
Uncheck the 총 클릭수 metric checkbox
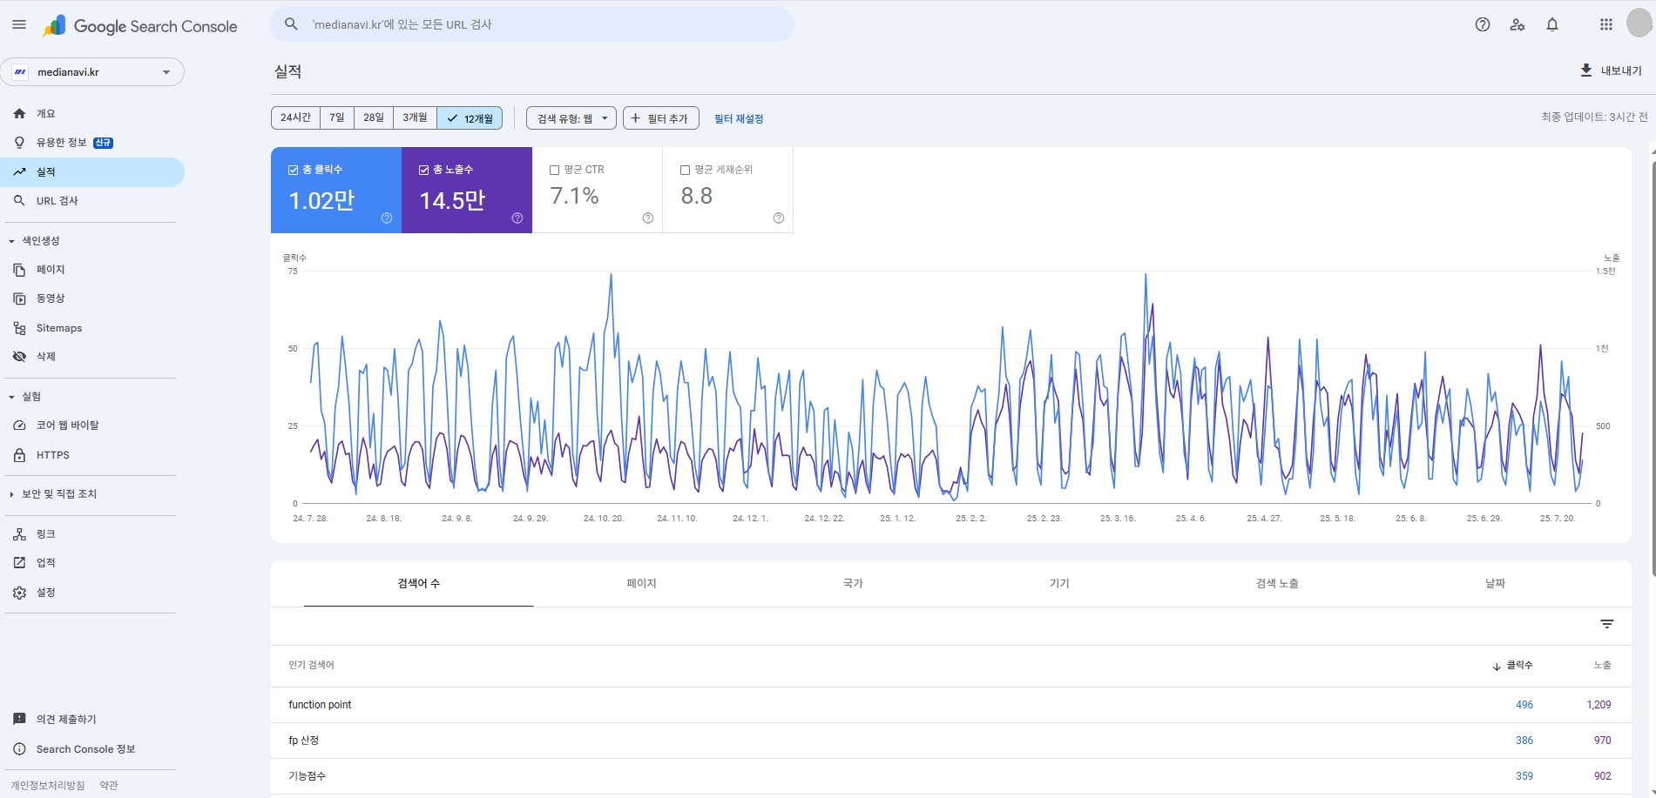point(294,171)
